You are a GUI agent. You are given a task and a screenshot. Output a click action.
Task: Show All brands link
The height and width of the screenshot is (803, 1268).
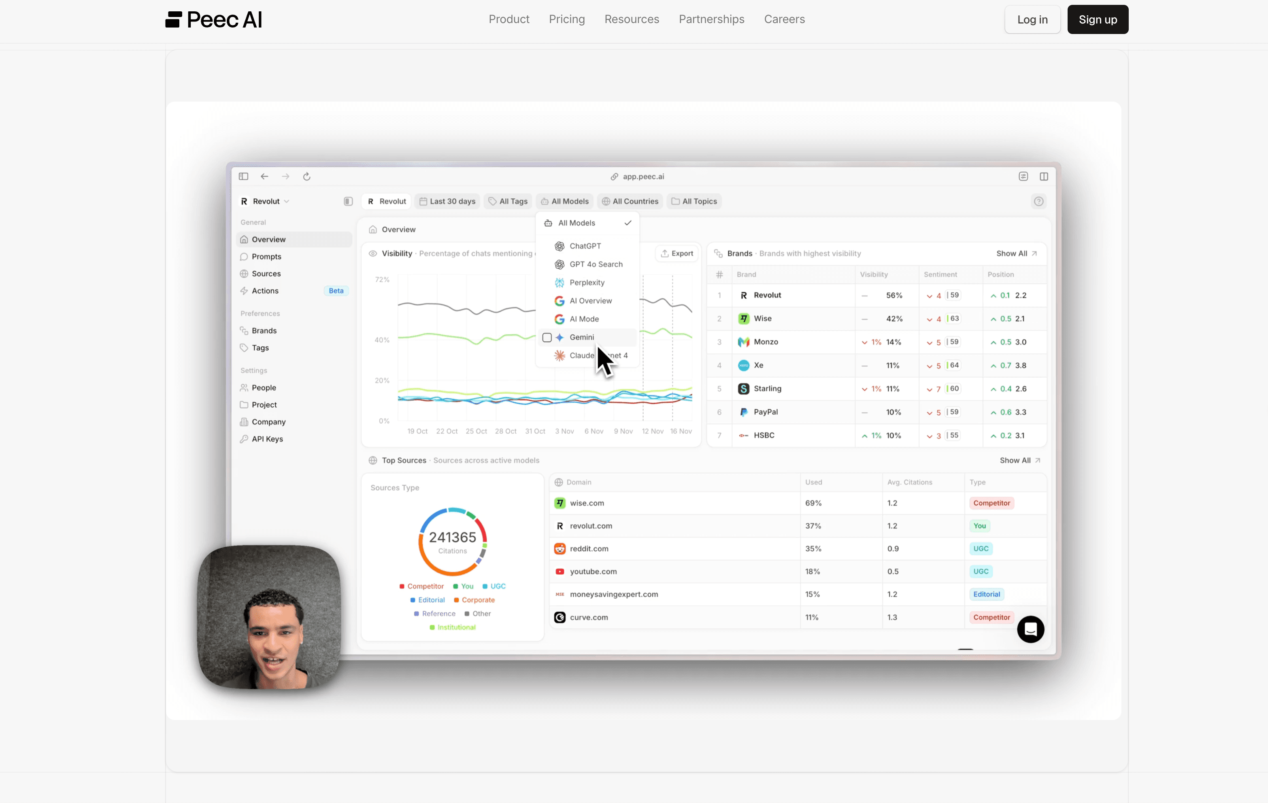click(x=1016, y=253)
